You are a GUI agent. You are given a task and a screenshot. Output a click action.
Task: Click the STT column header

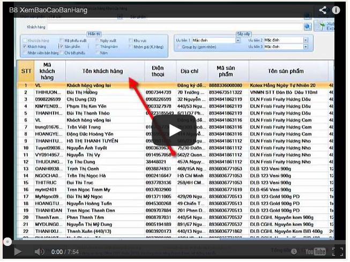pos(26,71)
